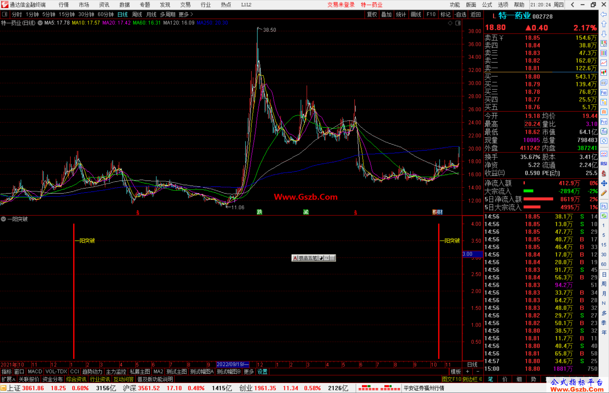Select 日 period in the right sidebar
The image size is (609, 393).
(x=604, y=274)
